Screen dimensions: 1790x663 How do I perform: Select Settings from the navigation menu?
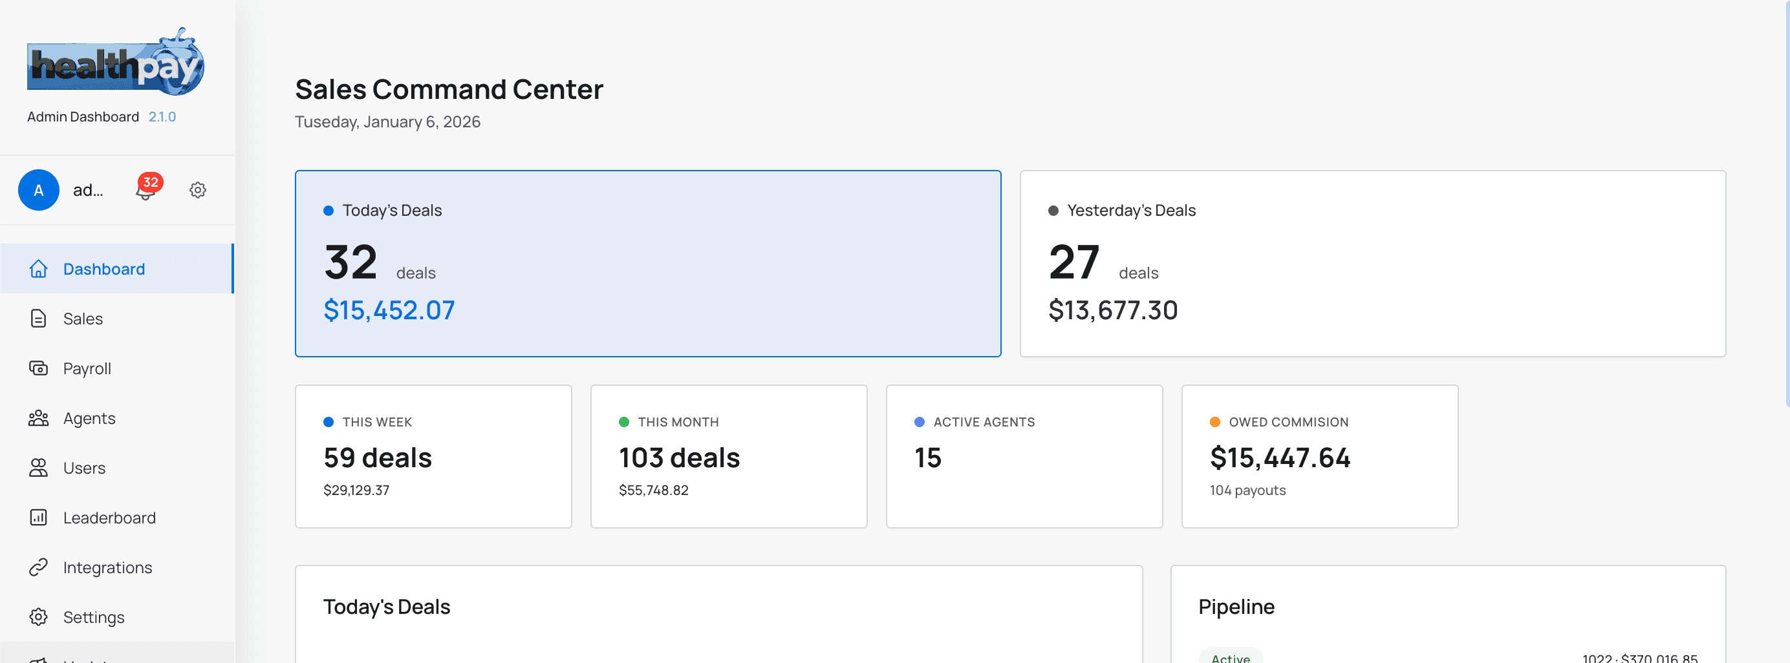pyautogui.click(x=94, y=616)
